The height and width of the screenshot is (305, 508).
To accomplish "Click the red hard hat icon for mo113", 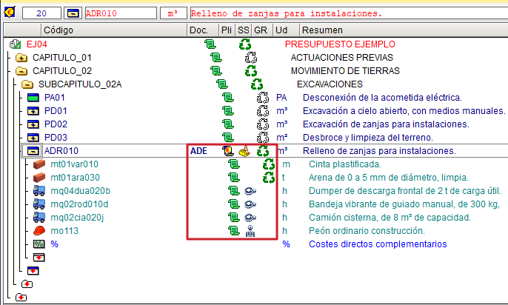I will coord(39,230).
